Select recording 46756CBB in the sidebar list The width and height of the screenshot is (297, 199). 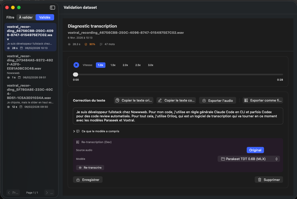point(30,37)
